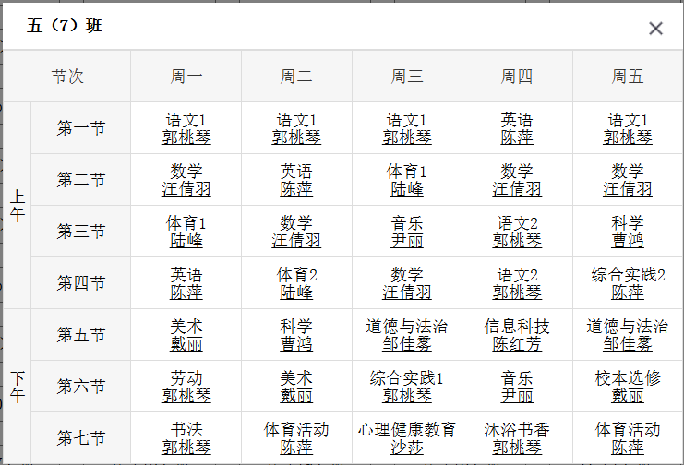Open 汪倩羽 link under Wednesday 数学
This screenshot has width=684, height=465.
click(407, 292)
